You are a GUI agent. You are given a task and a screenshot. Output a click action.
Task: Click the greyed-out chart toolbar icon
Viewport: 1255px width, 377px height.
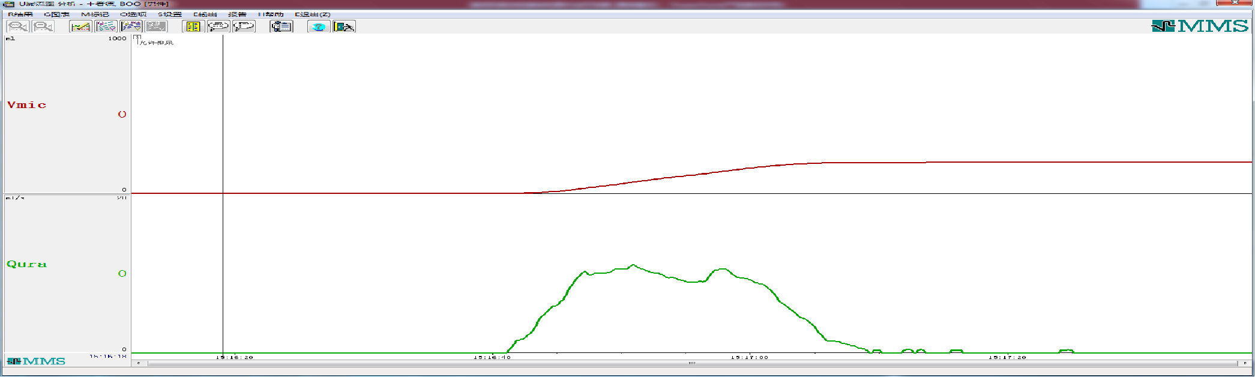(156, 26)
